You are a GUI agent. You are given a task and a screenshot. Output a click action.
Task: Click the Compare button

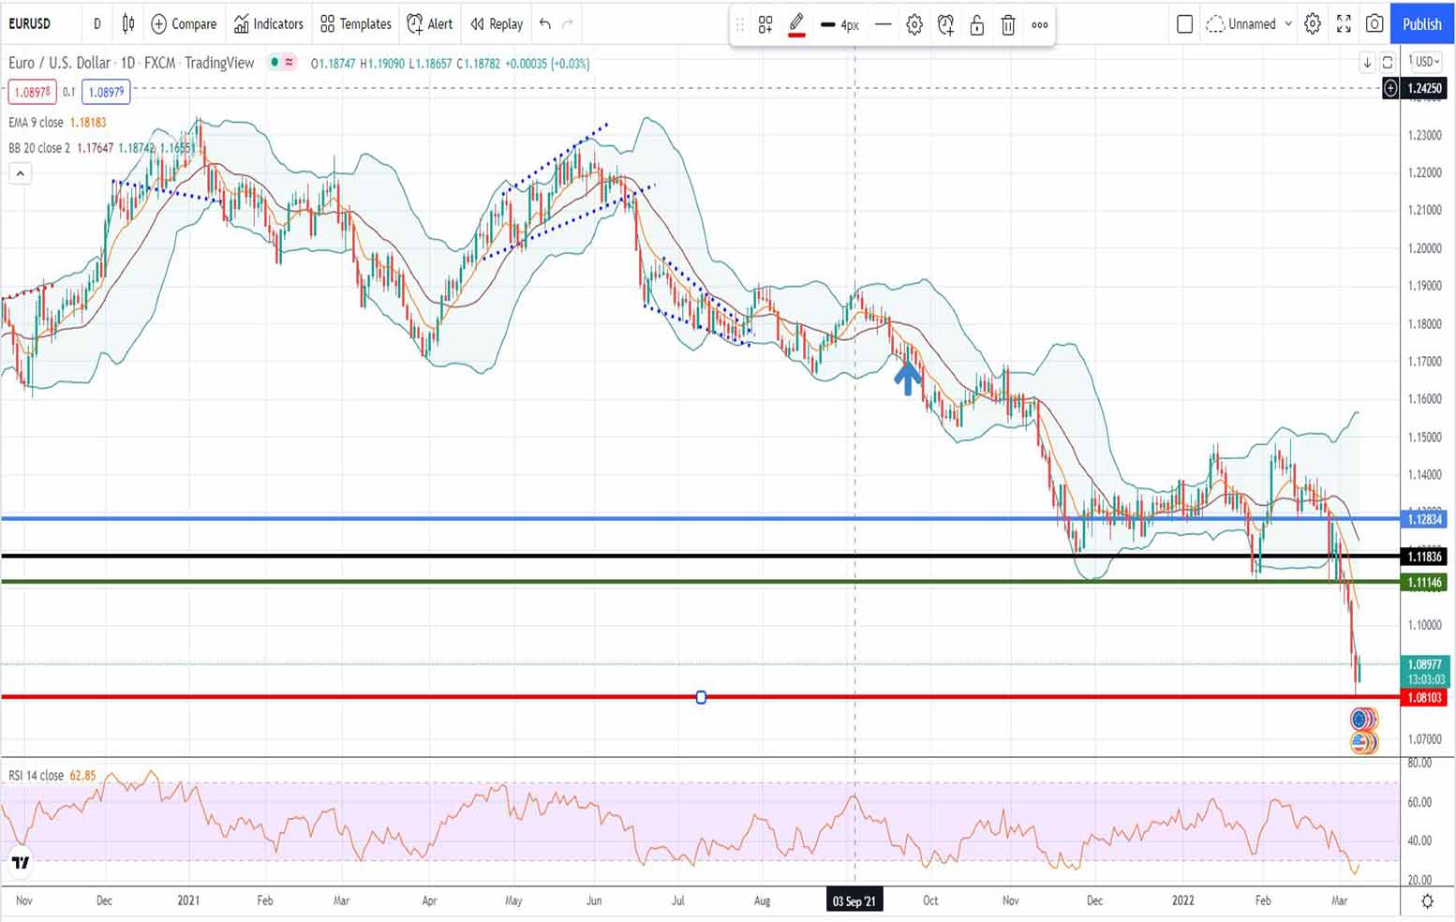[x=184, y=23]
